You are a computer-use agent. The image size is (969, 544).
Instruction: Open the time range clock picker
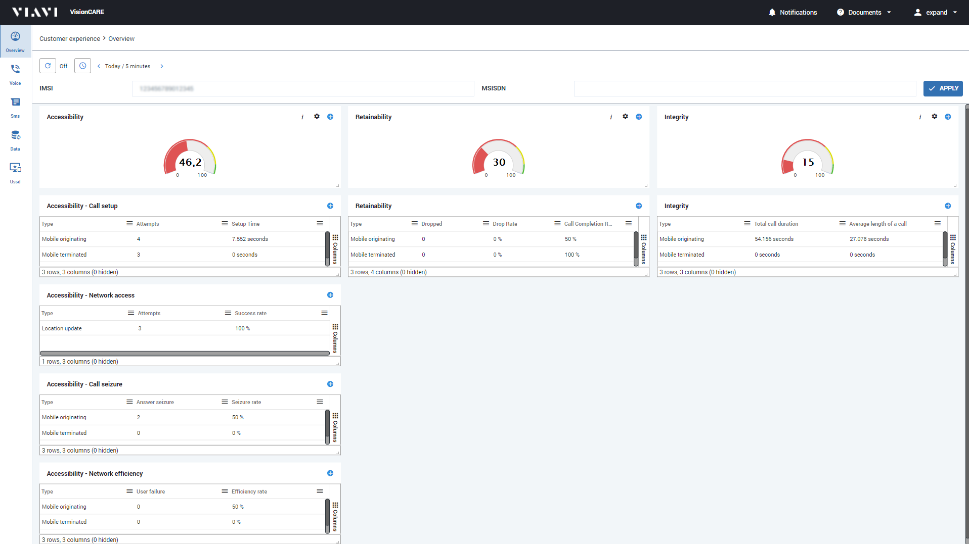[82, 66]
